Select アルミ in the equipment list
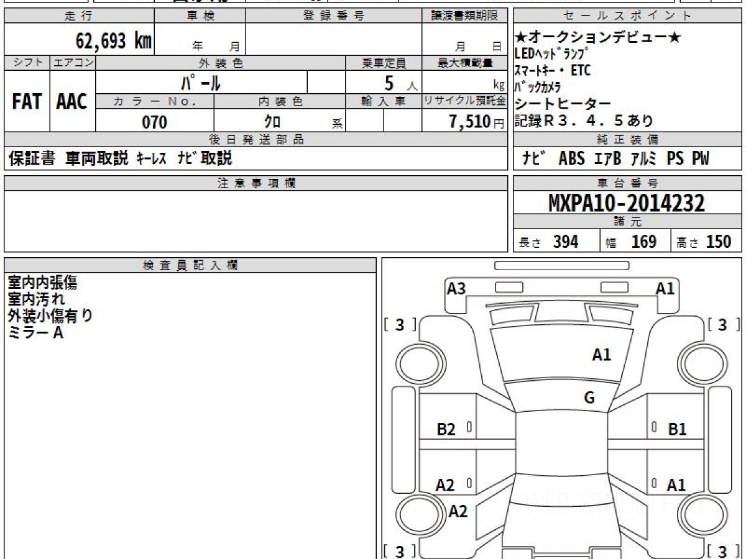This screenshot has width=746, height=559. click(x=644, y=159)
